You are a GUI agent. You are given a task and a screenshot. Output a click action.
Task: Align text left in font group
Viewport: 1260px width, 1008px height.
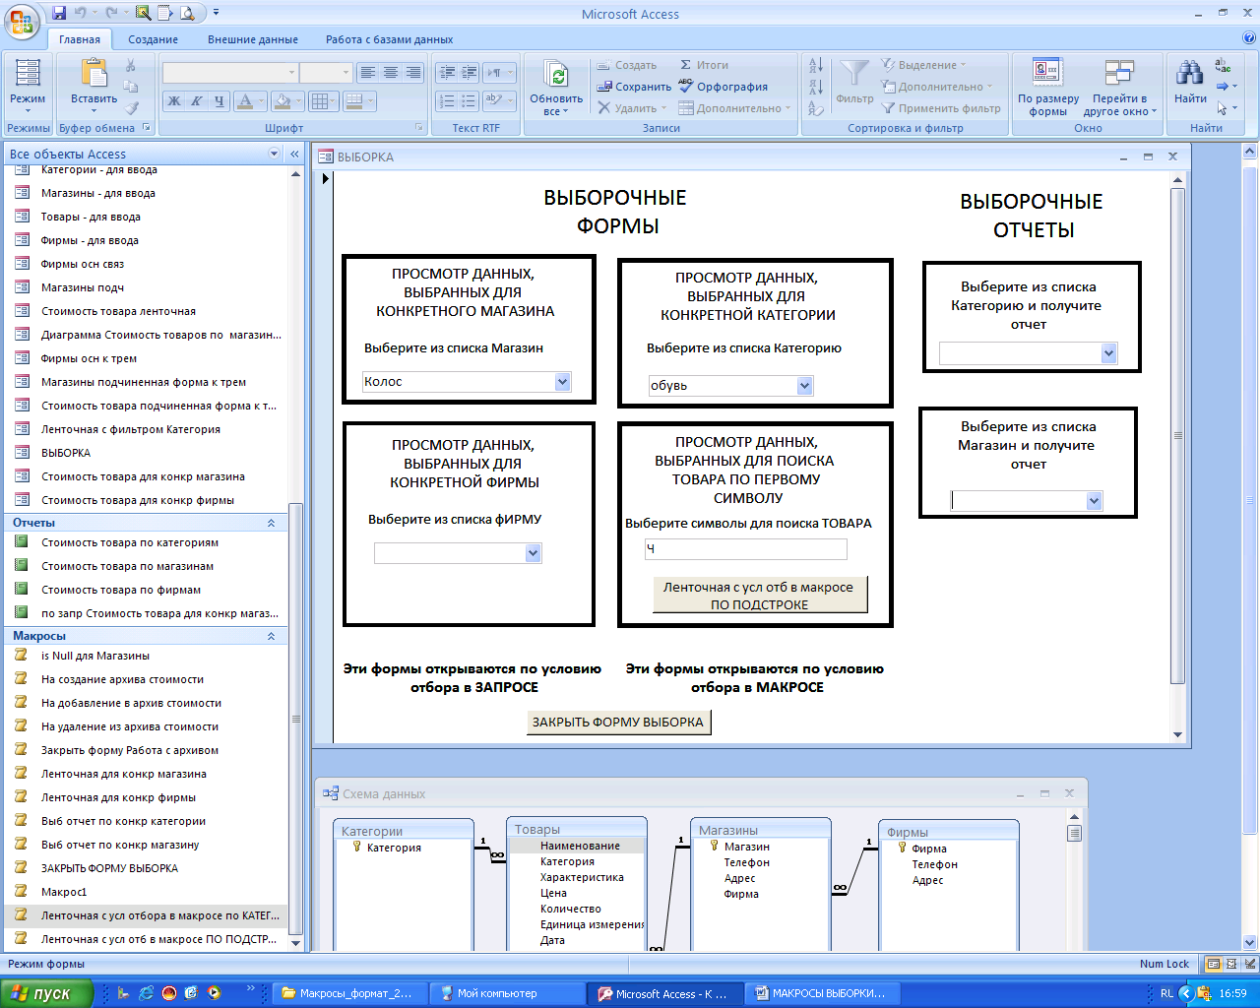click(x=368, y=73)
